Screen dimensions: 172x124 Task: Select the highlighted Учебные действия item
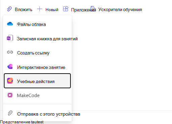coord(37,81)
